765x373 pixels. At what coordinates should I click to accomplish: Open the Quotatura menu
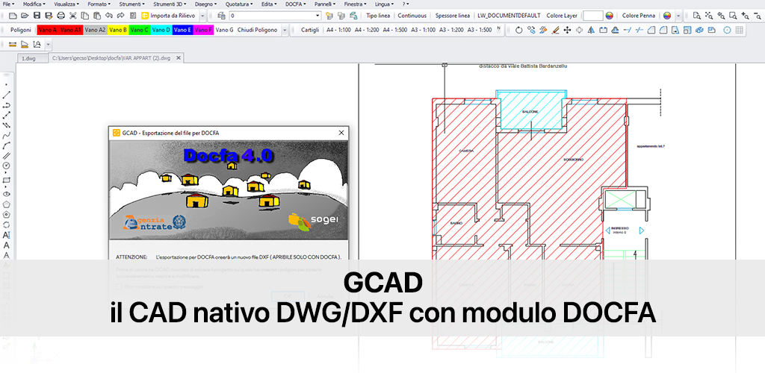pos(238,4)
